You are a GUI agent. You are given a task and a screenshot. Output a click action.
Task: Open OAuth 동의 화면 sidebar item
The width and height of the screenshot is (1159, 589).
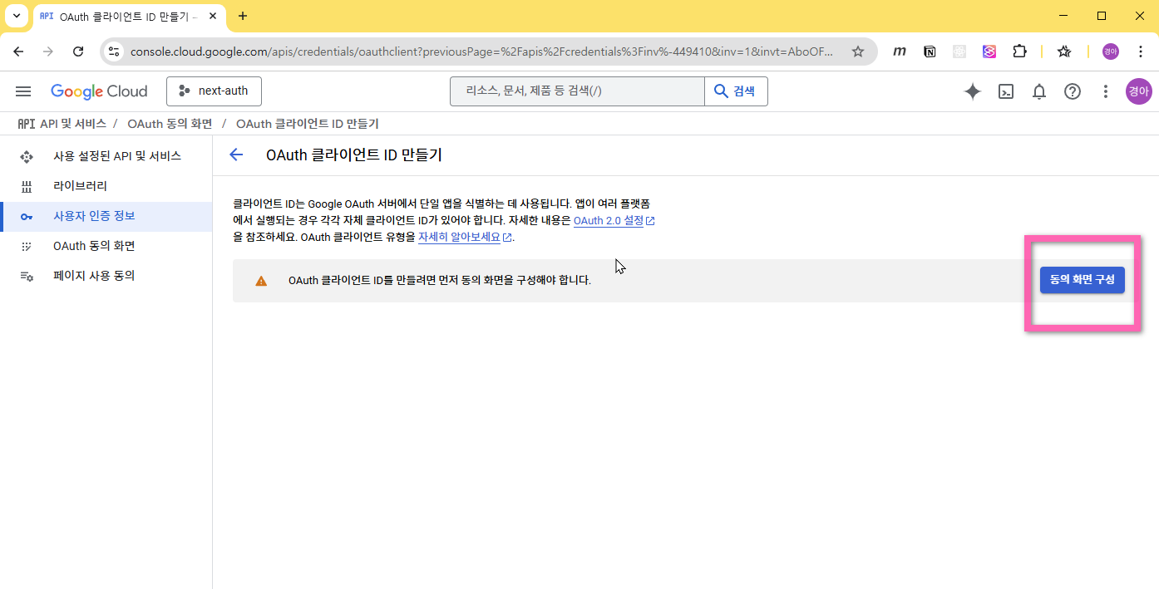(94, 246)
